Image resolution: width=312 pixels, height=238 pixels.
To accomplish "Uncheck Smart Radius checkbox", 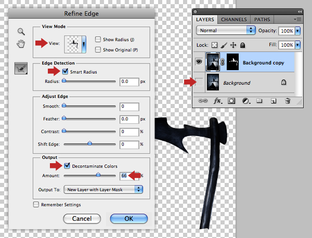I will coord(65,71).
